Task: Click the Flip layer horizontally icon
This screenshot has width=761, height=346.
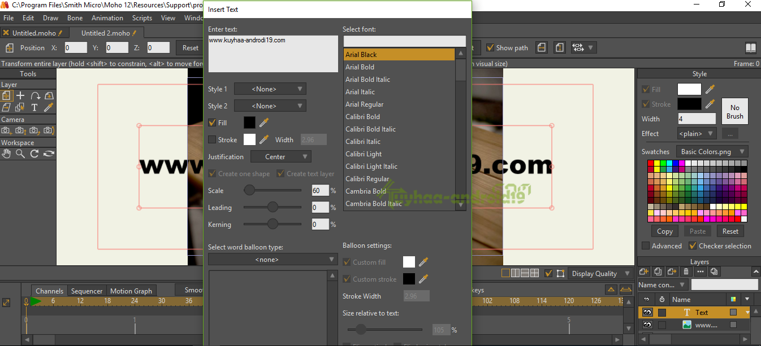Action: point(542,48)
